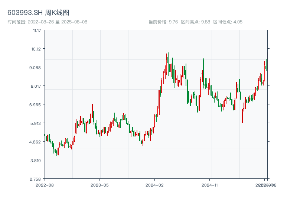The height and width of the screenshot is (223, 297).
Task: Click y-axis label 6.965
Action: pyautogui.click(x=35, y=105)
